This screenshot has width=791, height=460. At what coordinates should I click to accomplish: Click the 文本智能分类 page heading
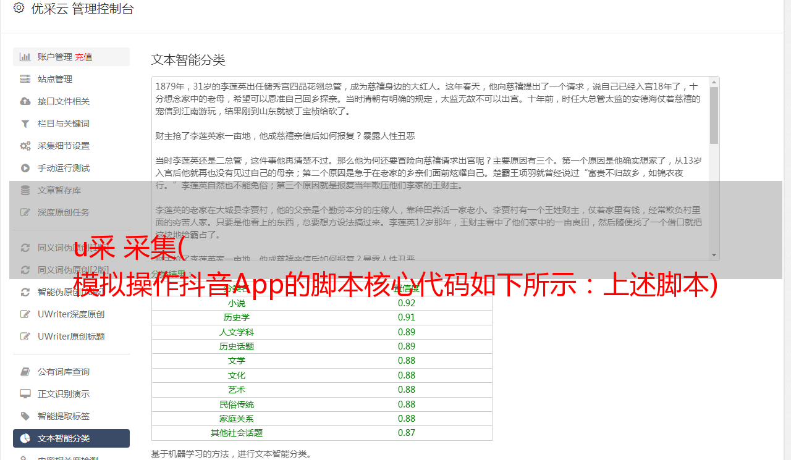pyautogui.click(x=188, y=60)
